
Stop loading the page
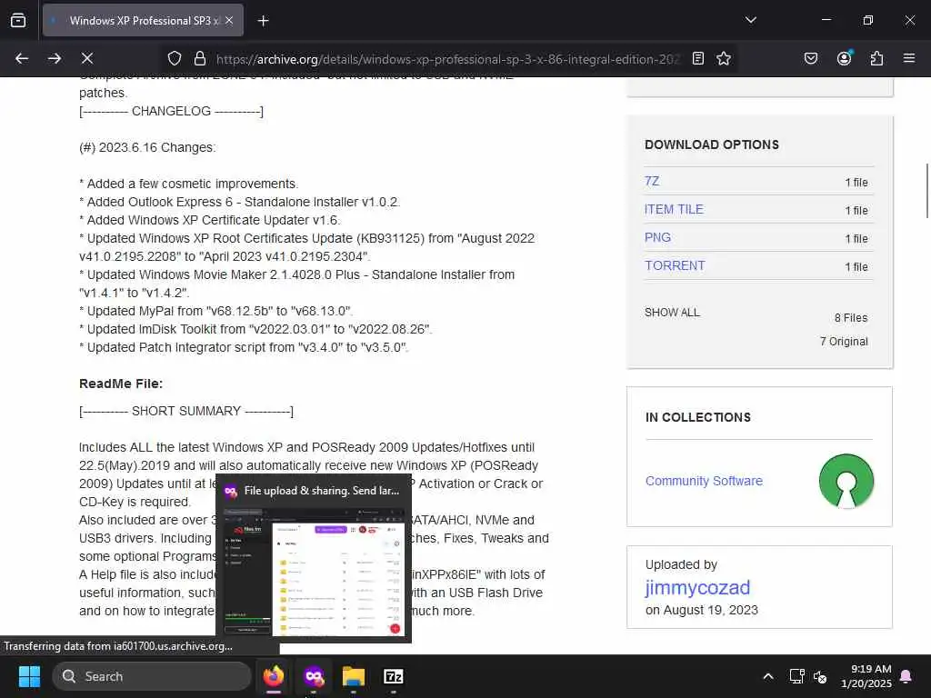coord(87,58)
